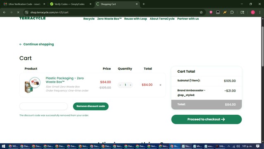Decrease quantity with the minus button
This screenshot has height=149, width=264.
[120, 85]
